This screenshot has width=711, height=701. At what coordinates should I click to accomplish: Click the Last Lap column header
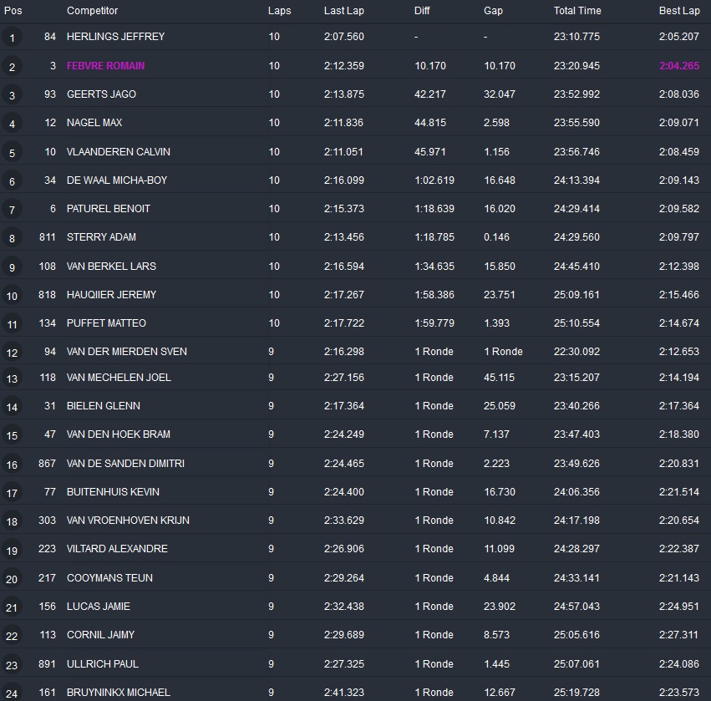point(342,11)
